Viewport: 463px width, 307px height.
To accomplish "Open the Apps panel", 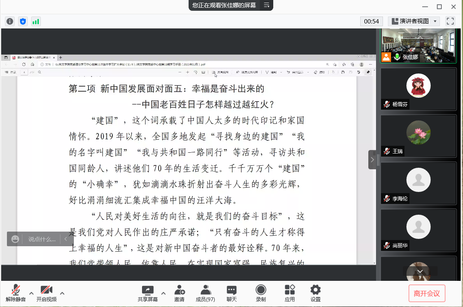I will tap(289, 293).
